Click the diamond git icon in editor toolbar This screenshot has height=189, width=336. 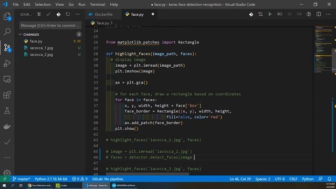[251, 14]
